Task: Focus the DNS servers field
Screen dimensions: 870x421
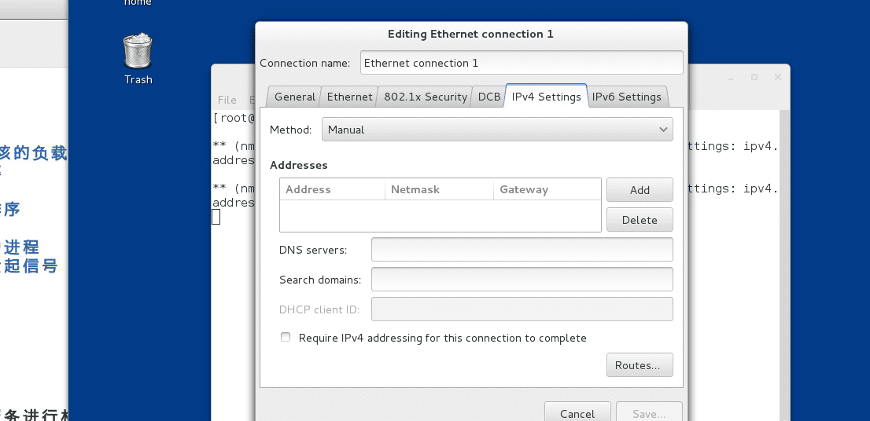Action: (522, 250)
